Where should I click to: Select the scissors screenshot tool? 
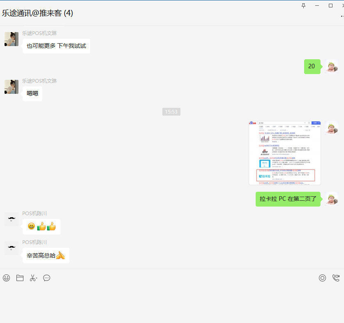[32, 278]
